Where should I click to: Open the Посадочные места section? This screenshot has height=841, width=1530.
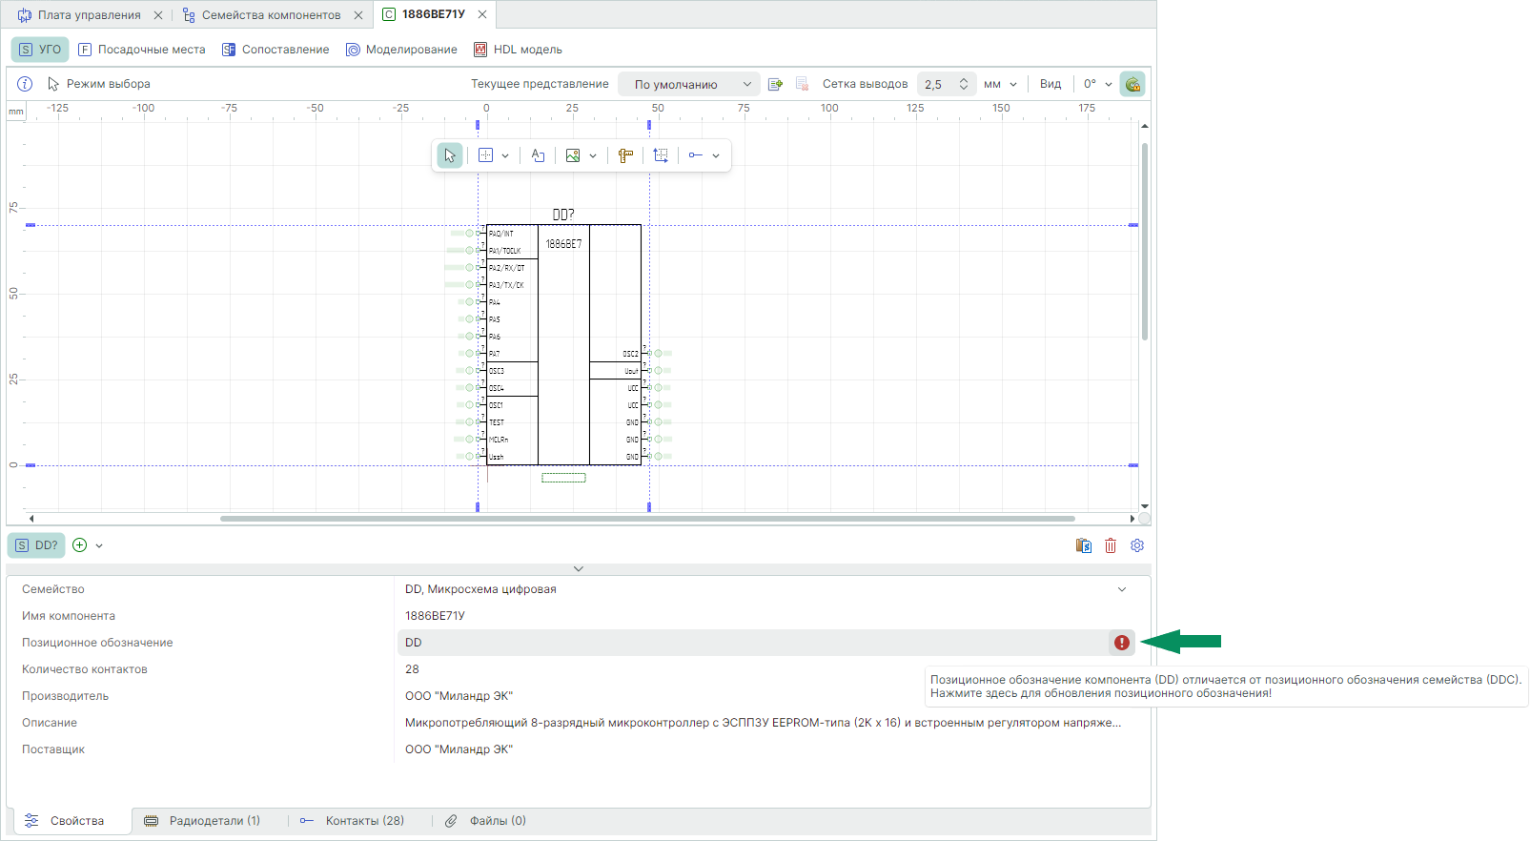(142, 50)
